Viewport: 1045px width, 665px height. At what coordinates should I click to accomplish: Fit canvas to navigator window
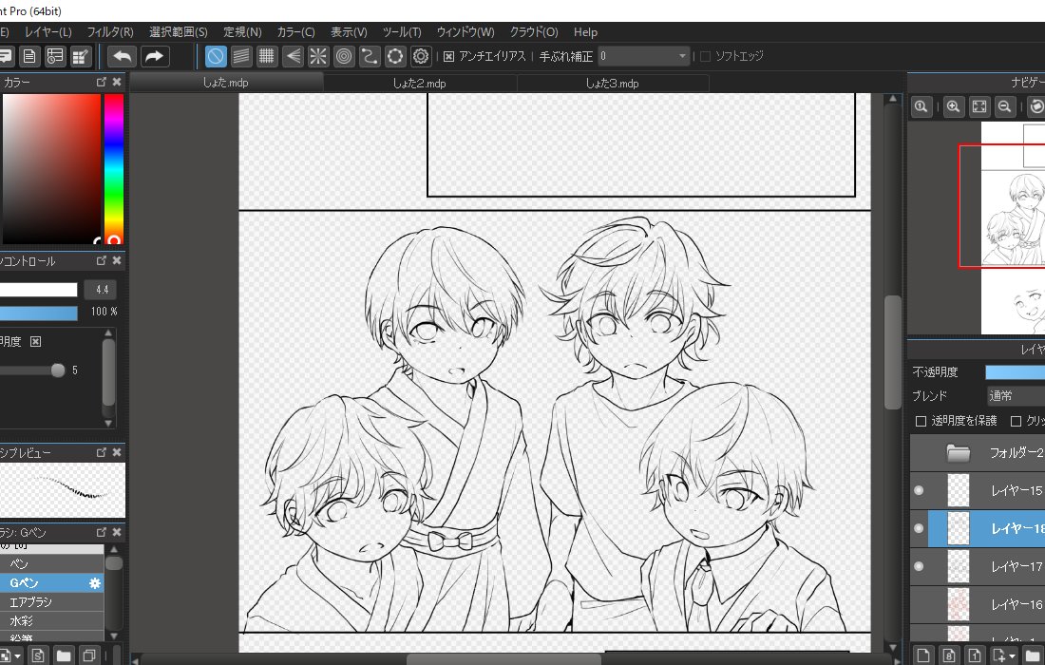979,106
